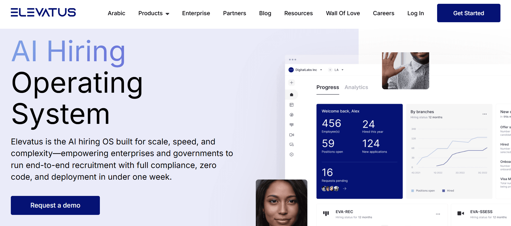
Task: Click the chat bubbles icon in sidebar
Action: (x=291, y=144)
